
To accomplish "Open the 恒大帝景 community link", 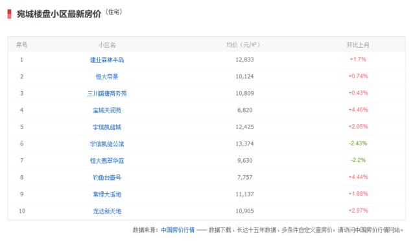I will tap(107, 77).
